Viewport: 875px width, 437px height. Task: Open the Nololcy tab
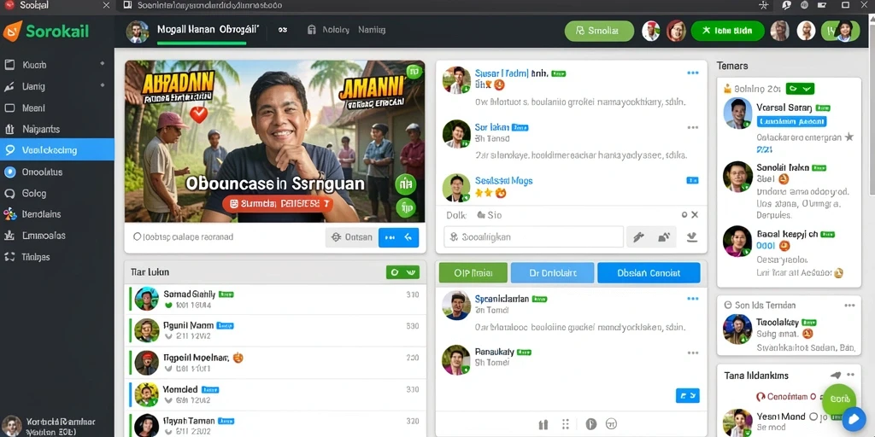[x=329, y=30]
